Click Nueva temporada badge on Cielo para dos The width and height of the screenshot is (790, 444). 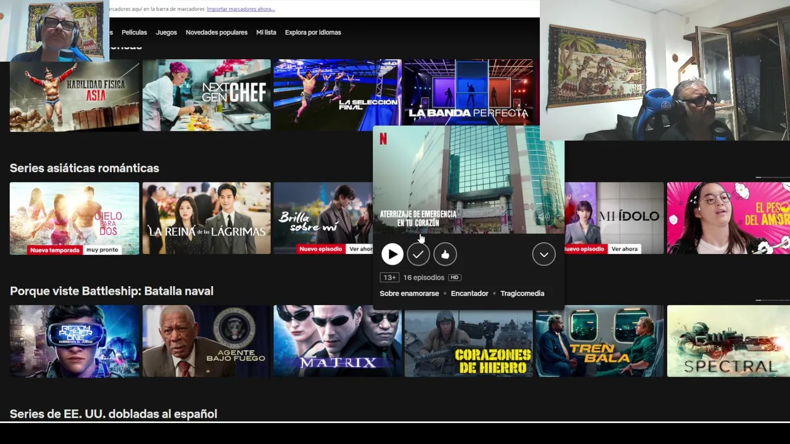[x=55, y=250]
